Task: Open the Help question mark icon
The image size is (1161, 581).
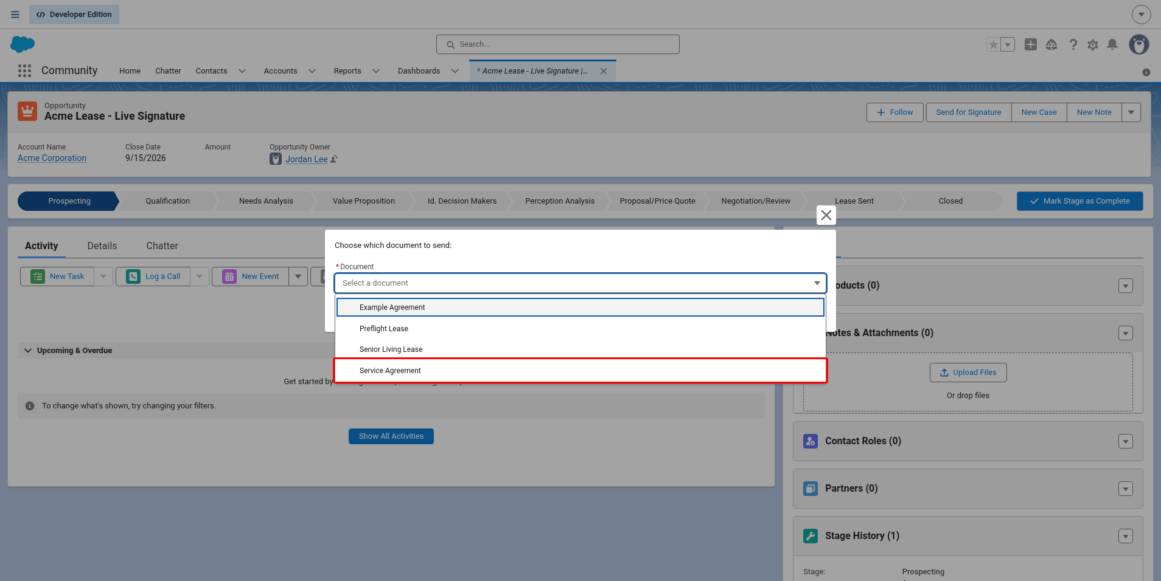Action: (x=1073, y=44)
